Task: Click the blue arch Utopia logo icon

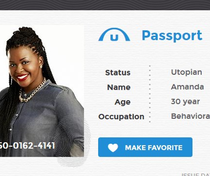Action: click(x=114, y=35)
